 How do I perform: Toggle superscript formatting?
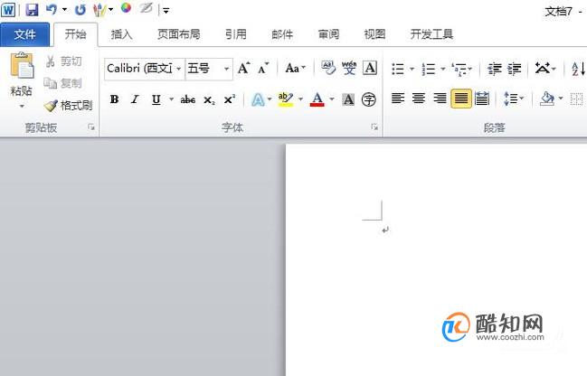[229, 99]
